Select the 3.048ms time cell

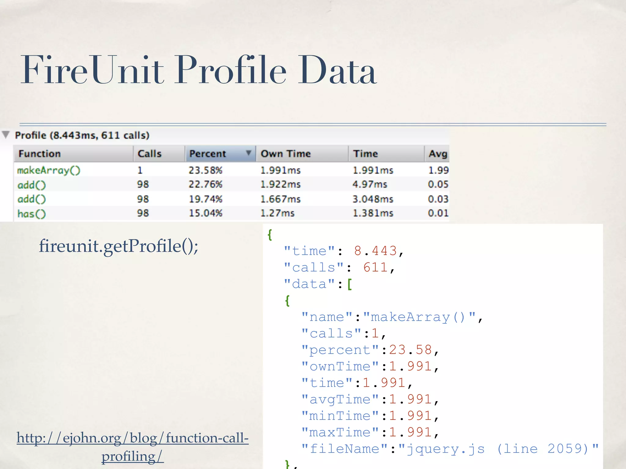click(373, 199)
